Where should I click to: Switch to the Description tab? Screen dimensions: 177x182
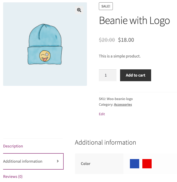(x=13, y=146)
